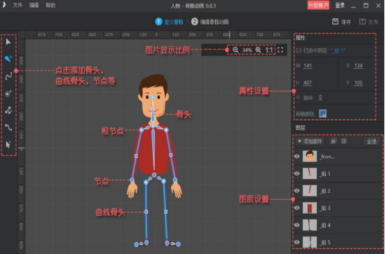This screenshot has height=254, width=385.
Task: Open the 帮助 menu
Action: click(x=50, y=5)
